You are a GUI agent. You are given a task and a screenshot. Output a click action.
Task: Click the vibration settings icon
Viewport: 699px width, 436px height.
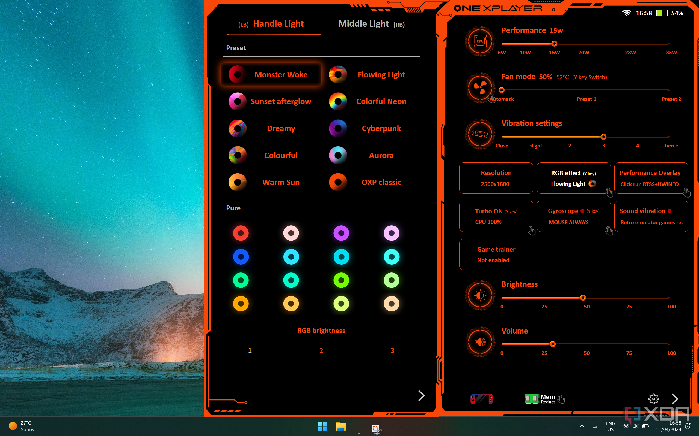coord(480,134)
